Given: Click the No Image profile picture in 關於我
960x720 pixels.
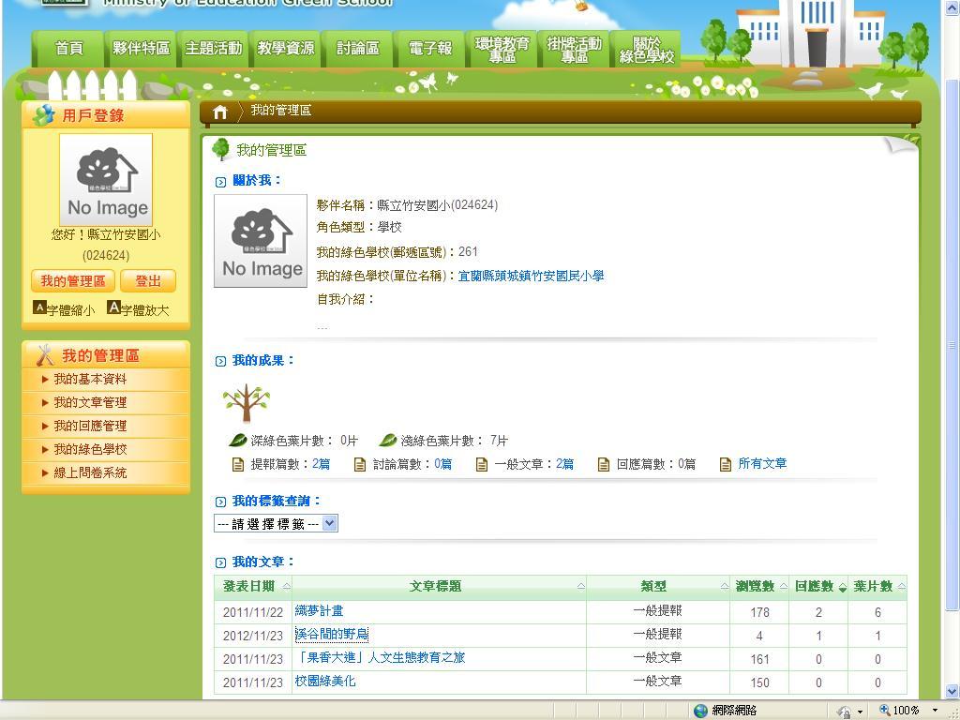Looking at the screenshot, I should tap(261, 241).
